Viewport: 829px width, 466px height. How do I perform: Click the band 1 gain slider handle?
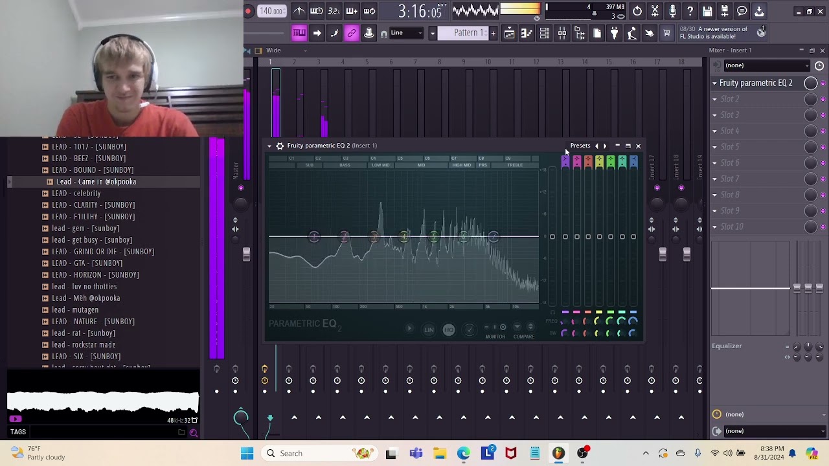[x=565, y=237]
